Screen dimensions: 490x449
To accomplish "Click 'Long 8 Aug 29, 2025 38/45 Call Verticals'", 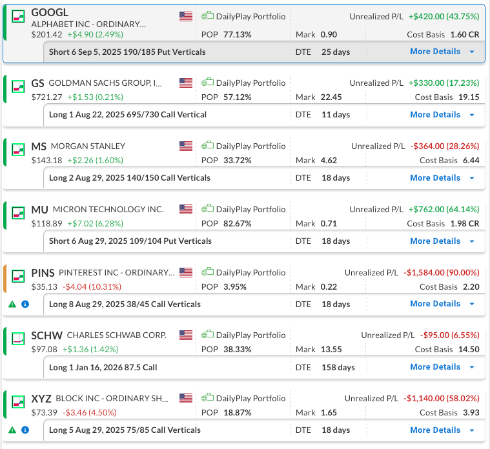I will coord(125,304).
